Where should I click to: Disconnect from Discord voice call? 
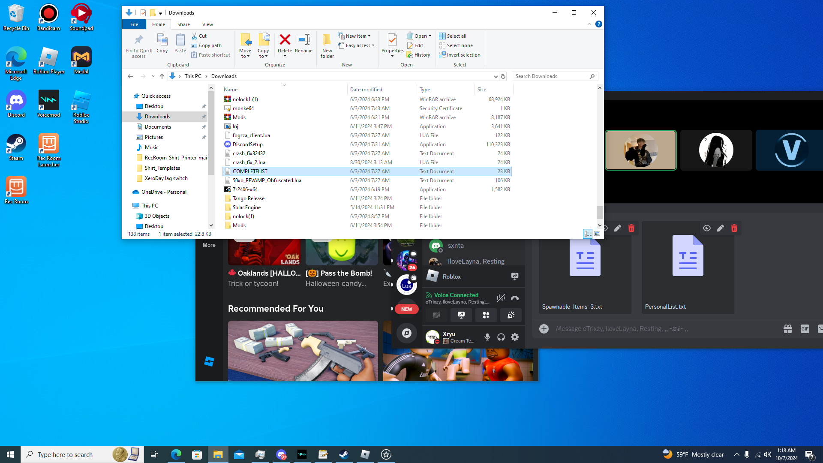pyautogui.click(x=515, y=298)
